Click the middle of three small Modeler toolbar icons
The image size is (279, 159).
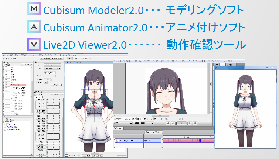[86, 58]
